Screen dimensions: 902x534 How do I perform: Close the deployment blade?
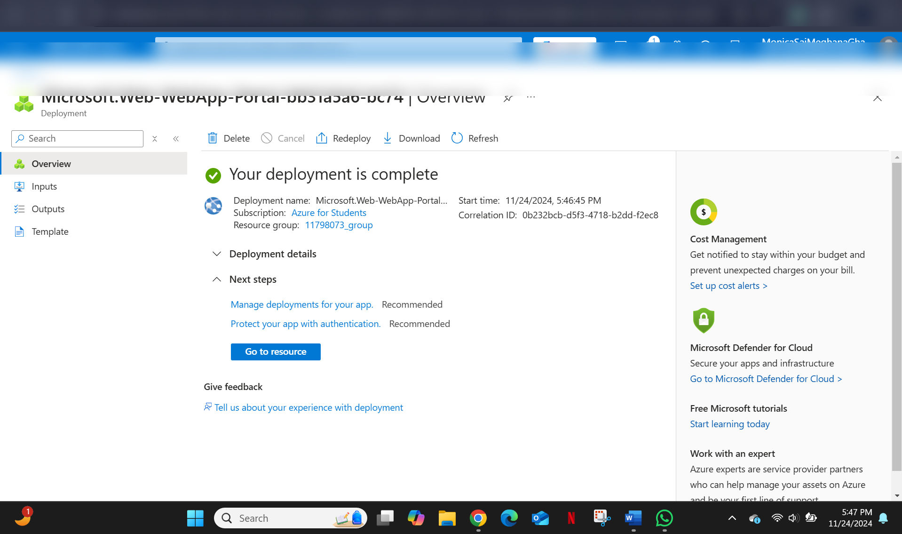pos(877,98)
